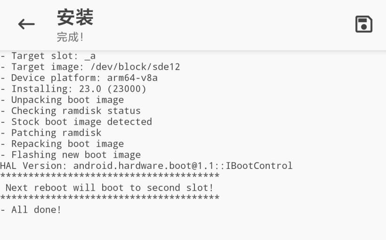Click the "Flashing new boot image" line
Image resolution: width=386 pixels, height=240 pixels.
tap(70, 155)
